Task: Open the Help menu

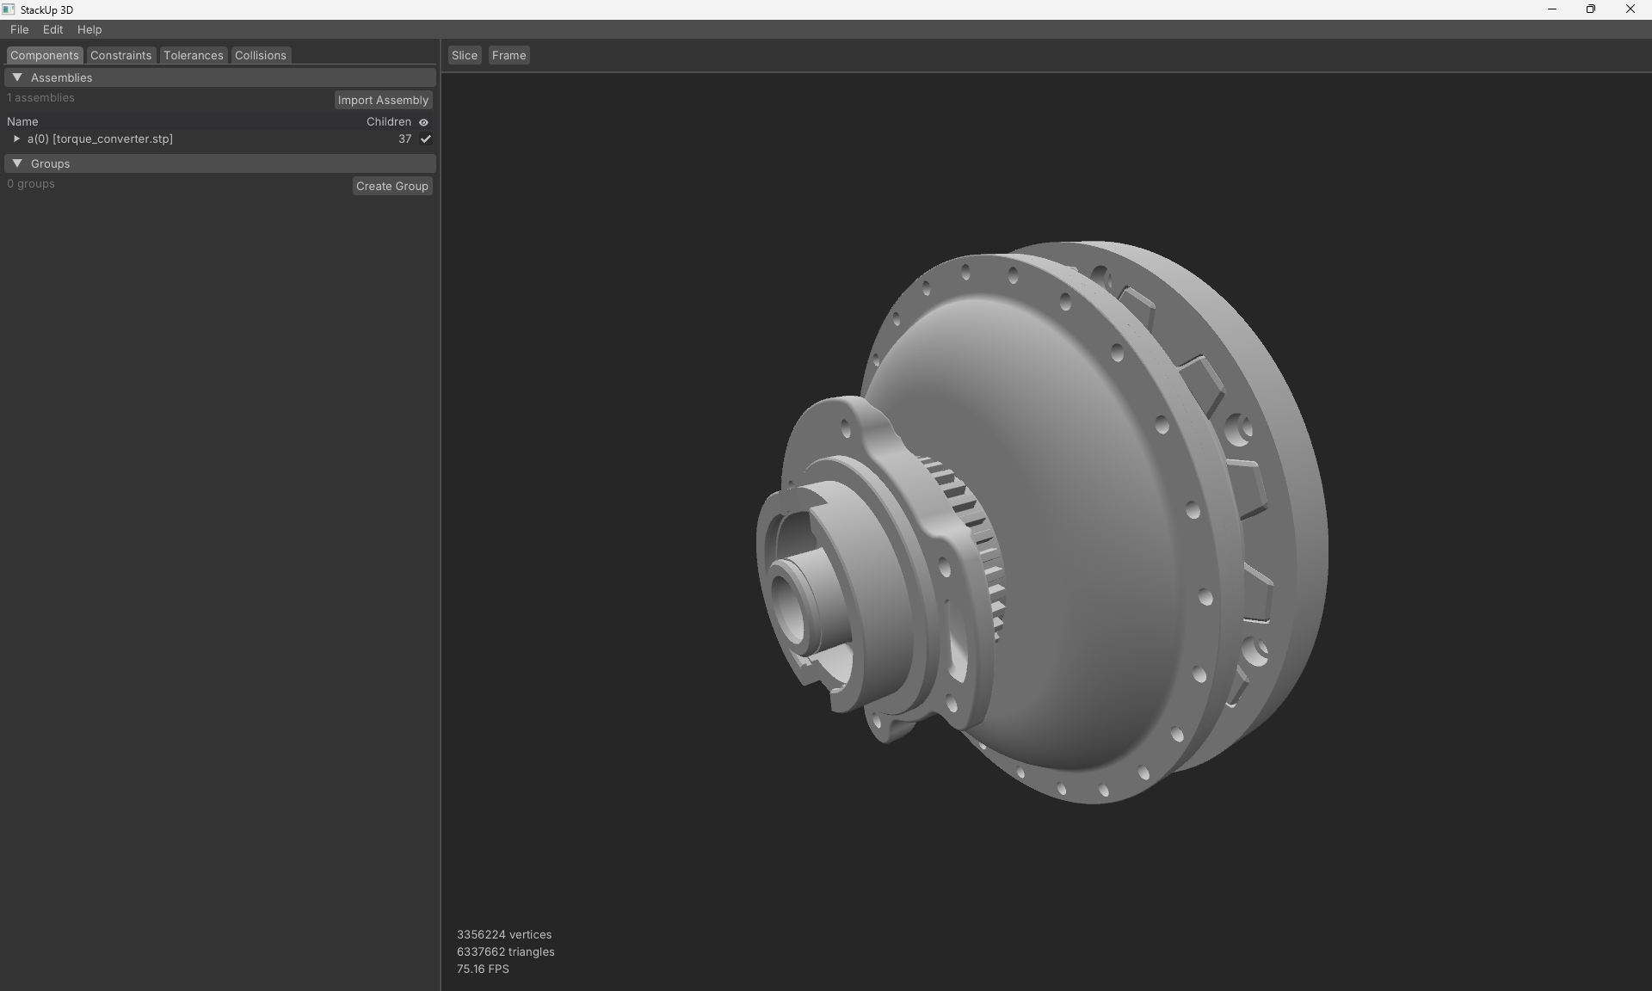Action: pos(89,29)
